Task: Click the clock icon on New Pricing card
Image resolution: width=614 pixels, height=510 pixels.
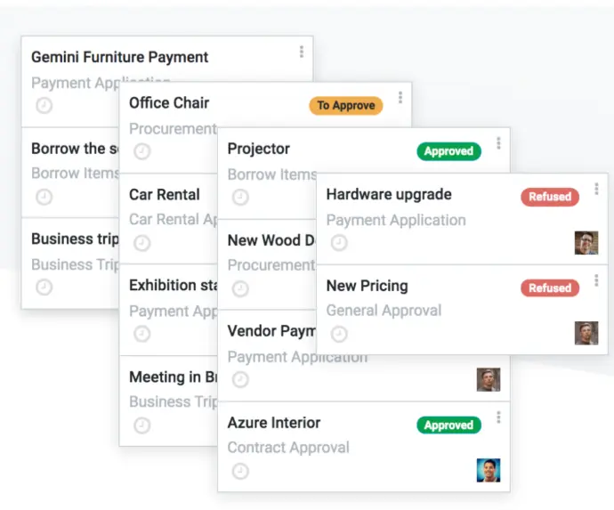Action: (x=339, y=334)
